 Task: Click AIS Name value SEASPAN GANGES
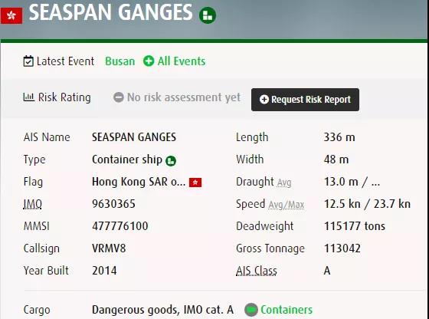click(134, 137)
